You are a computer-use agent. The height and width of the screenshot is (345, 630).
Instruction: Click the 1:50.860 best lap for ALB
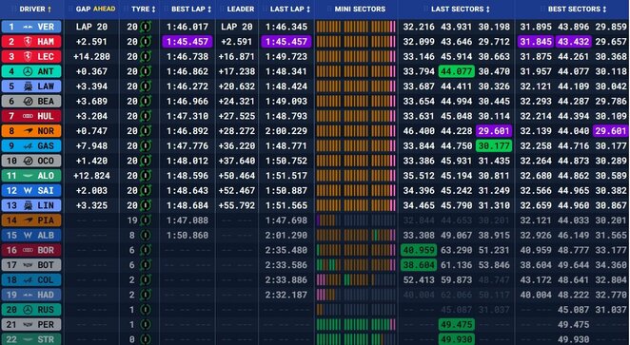coord(187,235)
